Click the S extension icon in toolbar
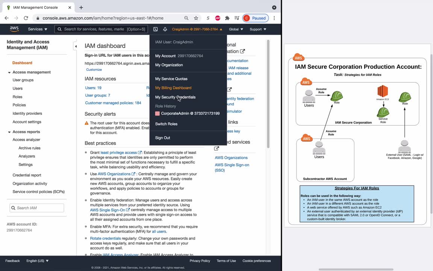433x271 pixels. pos(208,18)
